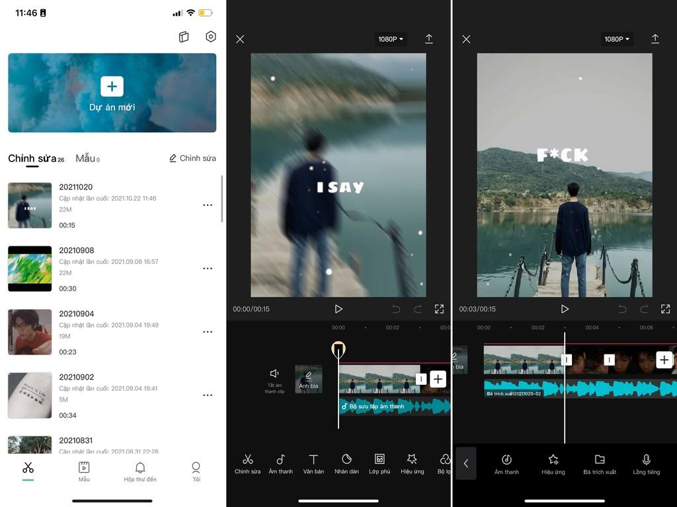Image resolution: width=677 pixels, height=507 pixels.
Task: Edit the cover using Ảnh bìa
Action: 308,380
